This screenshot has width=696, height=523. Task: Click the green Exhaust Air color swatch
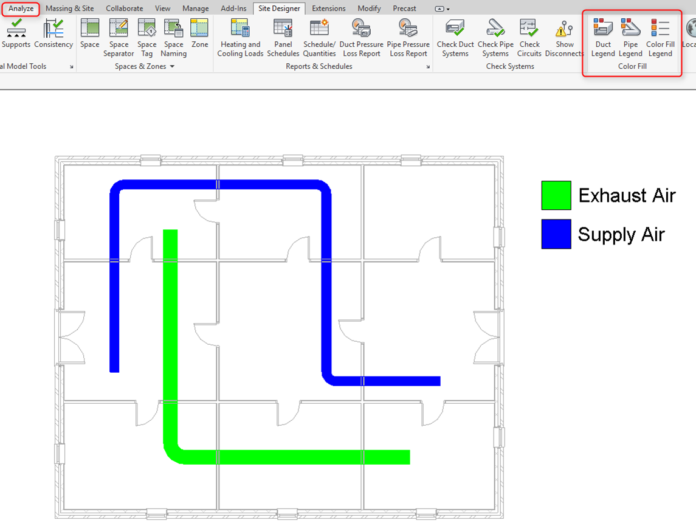[556, 195]
